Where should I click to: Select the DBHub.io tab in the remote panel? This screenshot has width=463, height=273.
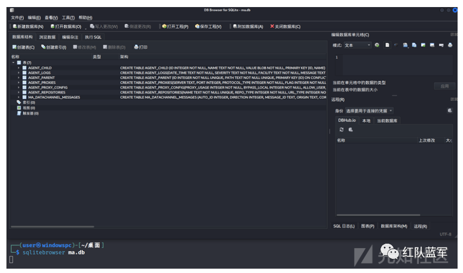347,120
